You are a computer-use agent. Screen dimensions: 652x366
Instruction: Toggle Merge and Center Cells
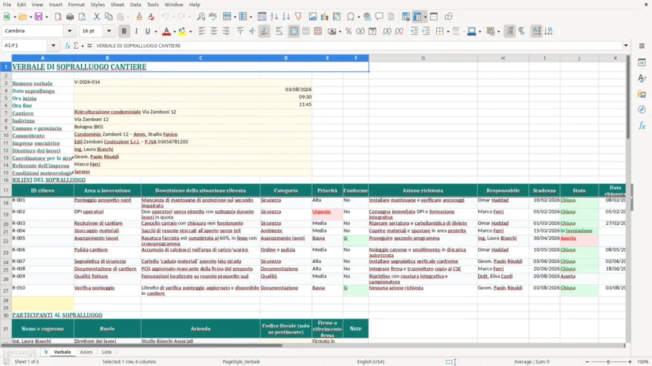coord(294,31)
